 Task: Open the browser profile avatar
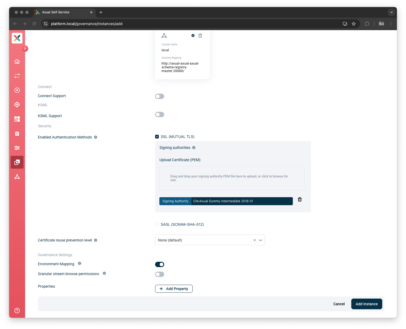pos(381,24)
